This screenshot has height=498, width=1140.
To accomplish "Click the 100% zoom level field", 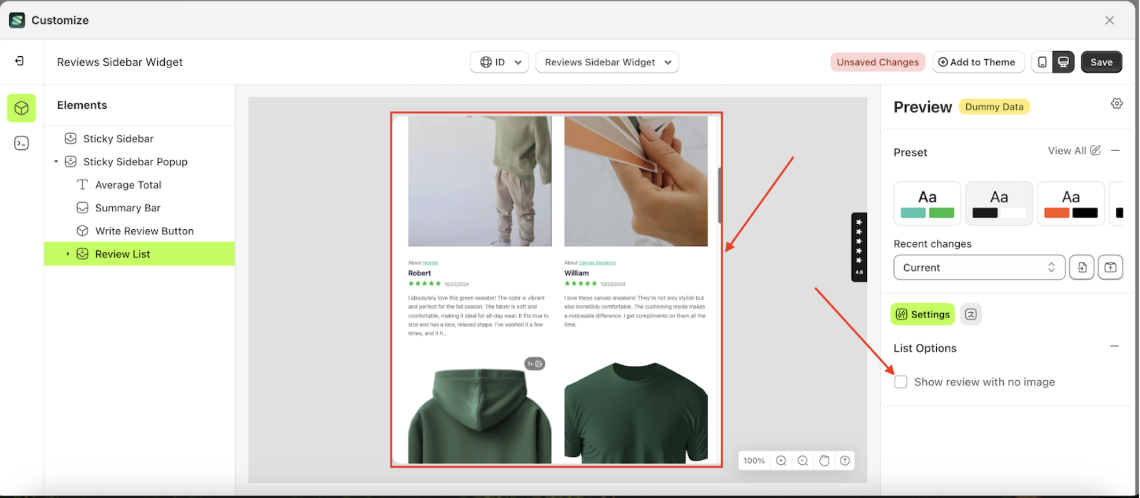I will 754,460.
